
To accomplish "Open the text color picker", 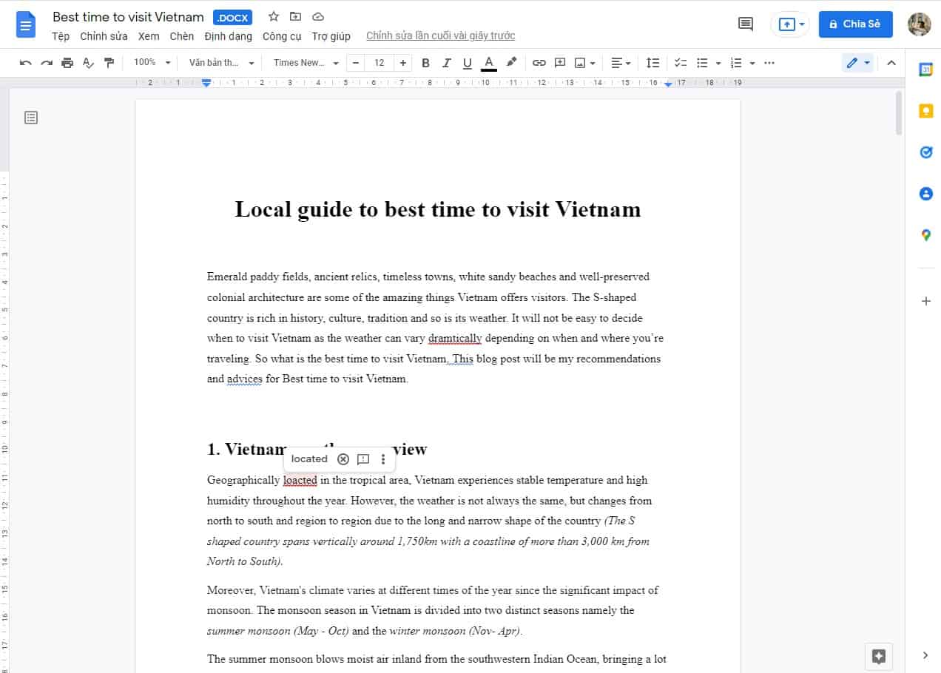I will tap(488, 63).
